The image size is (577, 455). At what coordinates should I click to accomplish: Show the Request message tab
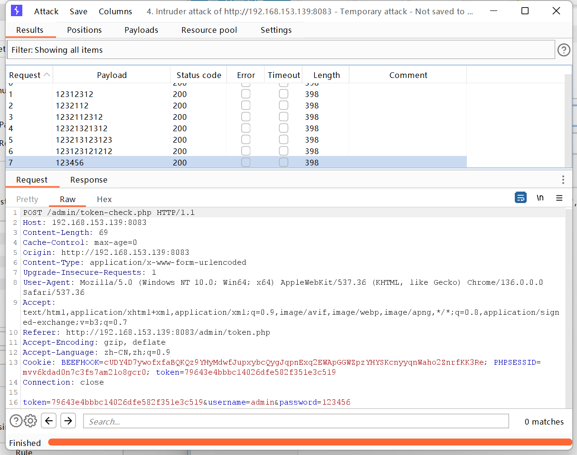point(32,180)
